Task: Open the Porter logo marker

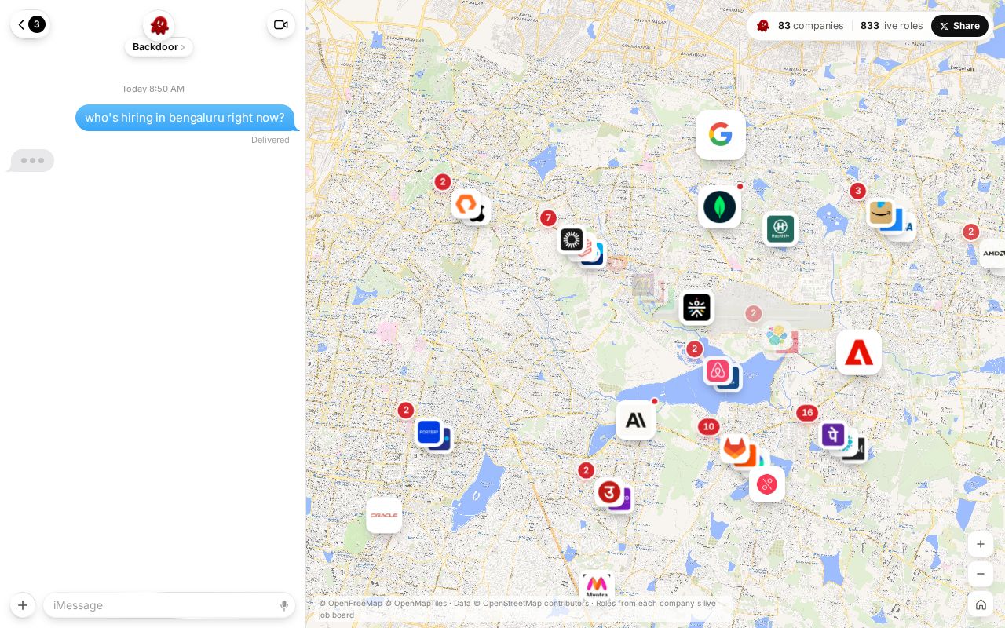Action: coord(429,432)
